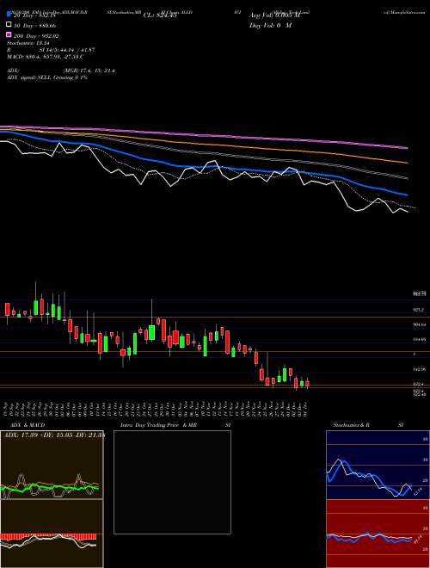The width and height of the screenshot is (430, 568).
Task: Click the 'Intra Day Trading Price & MR' title
Action: point(158,425)
